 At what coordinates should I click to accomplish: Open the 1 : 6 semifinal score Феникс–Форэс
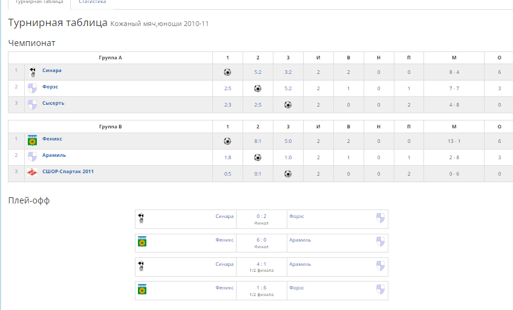pos(261,288)
